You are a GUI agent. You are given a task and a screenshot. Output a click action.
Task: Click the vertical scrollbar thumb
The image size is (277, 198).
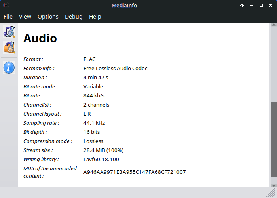point(274,139)
